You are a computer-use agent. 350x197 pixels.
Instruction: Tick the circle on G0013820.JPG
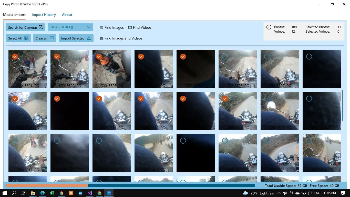coord(141,141)
